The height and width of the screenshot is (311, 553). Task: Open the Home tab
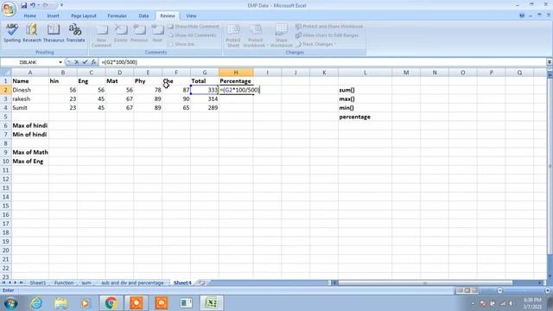(29, 16)
